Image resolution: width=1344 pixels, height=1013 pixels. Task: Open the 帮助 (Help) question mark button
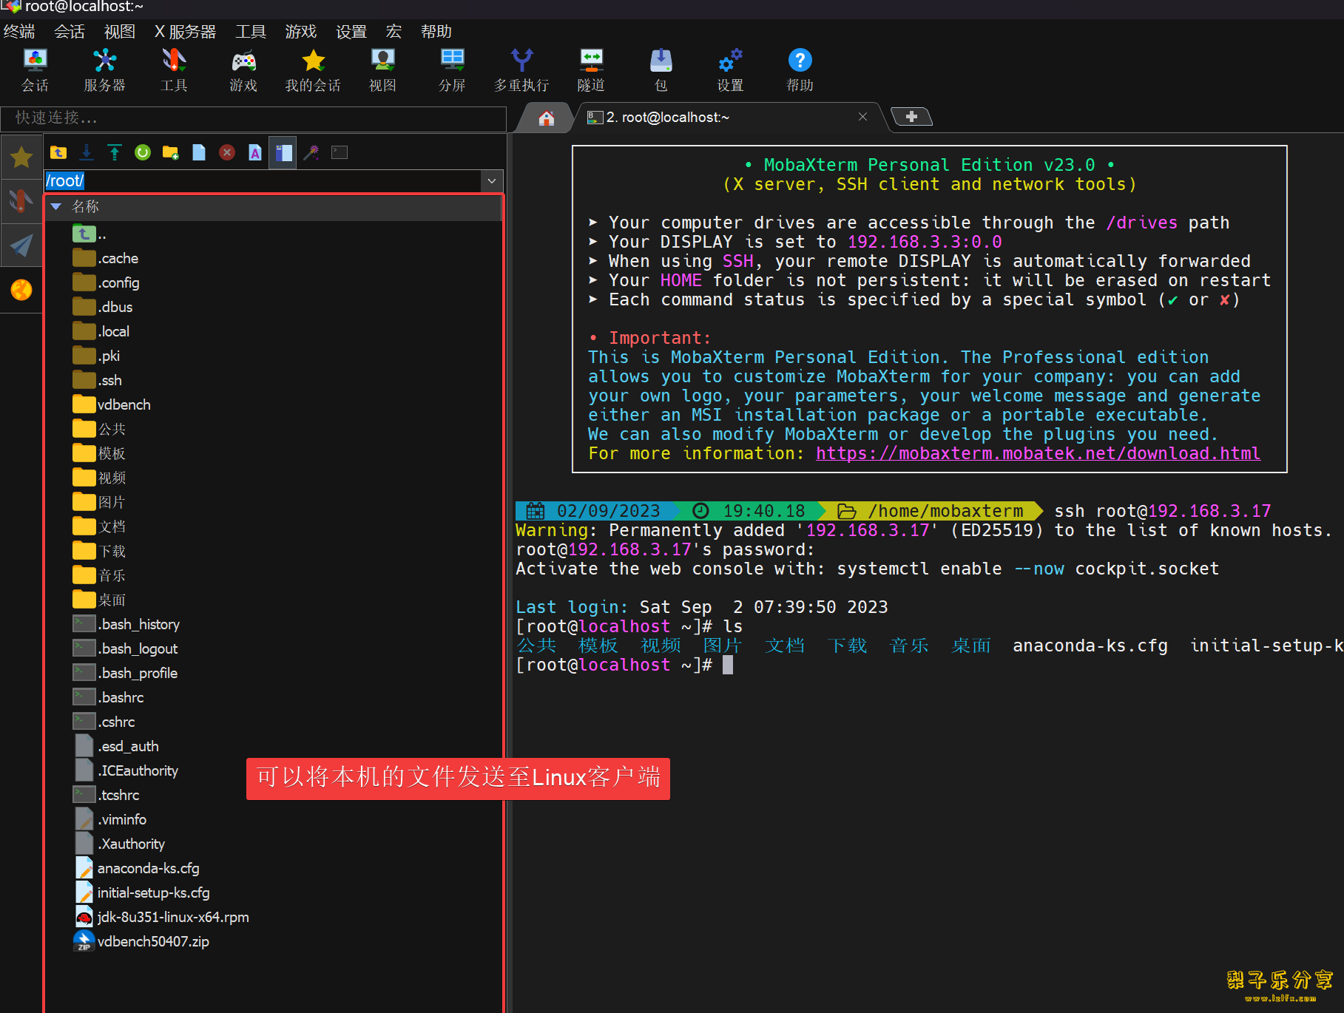click(x=800, y=70)
